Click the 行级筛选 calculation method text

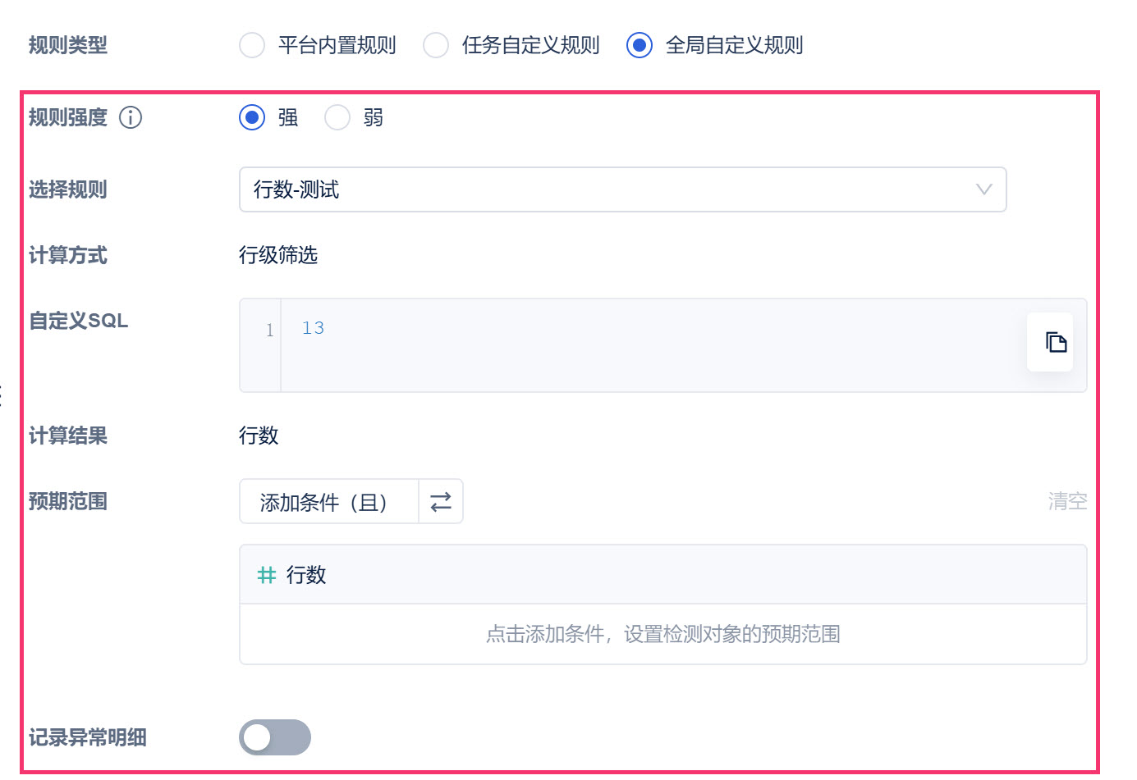(x=278, y=255)
